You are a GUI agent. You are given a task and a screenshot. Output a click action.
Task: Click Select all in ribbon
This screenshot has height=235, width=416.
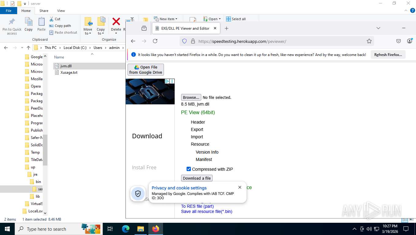click(236, 19)
